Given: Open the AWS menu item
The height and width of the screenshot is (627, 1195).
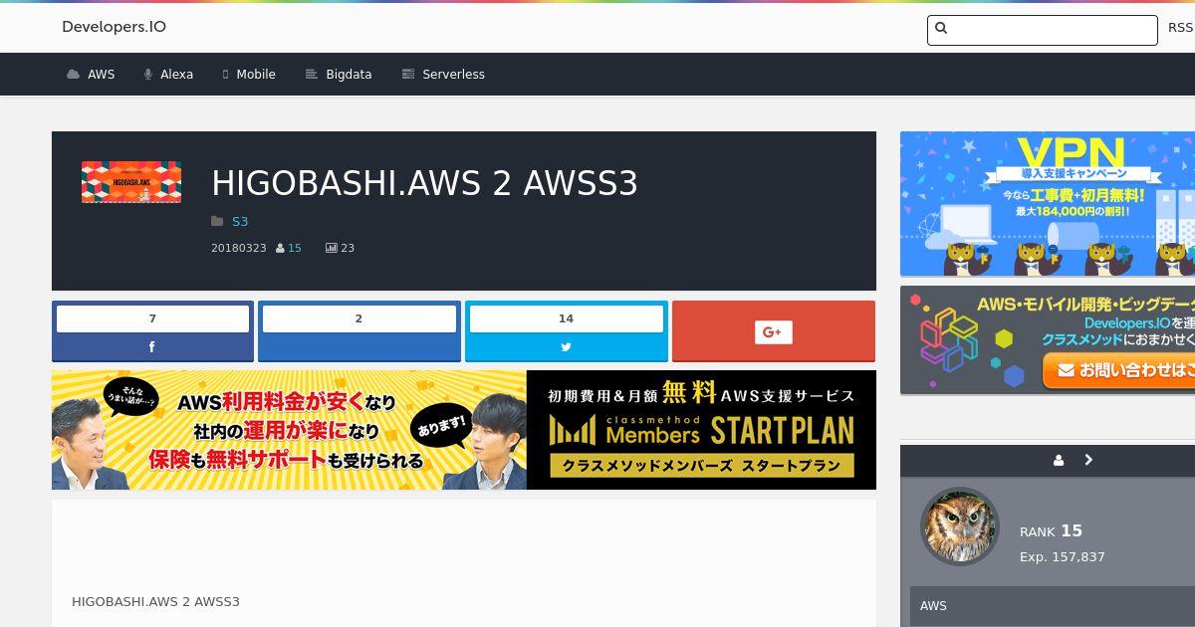Looking at the screenshot, I should (101, 75).
